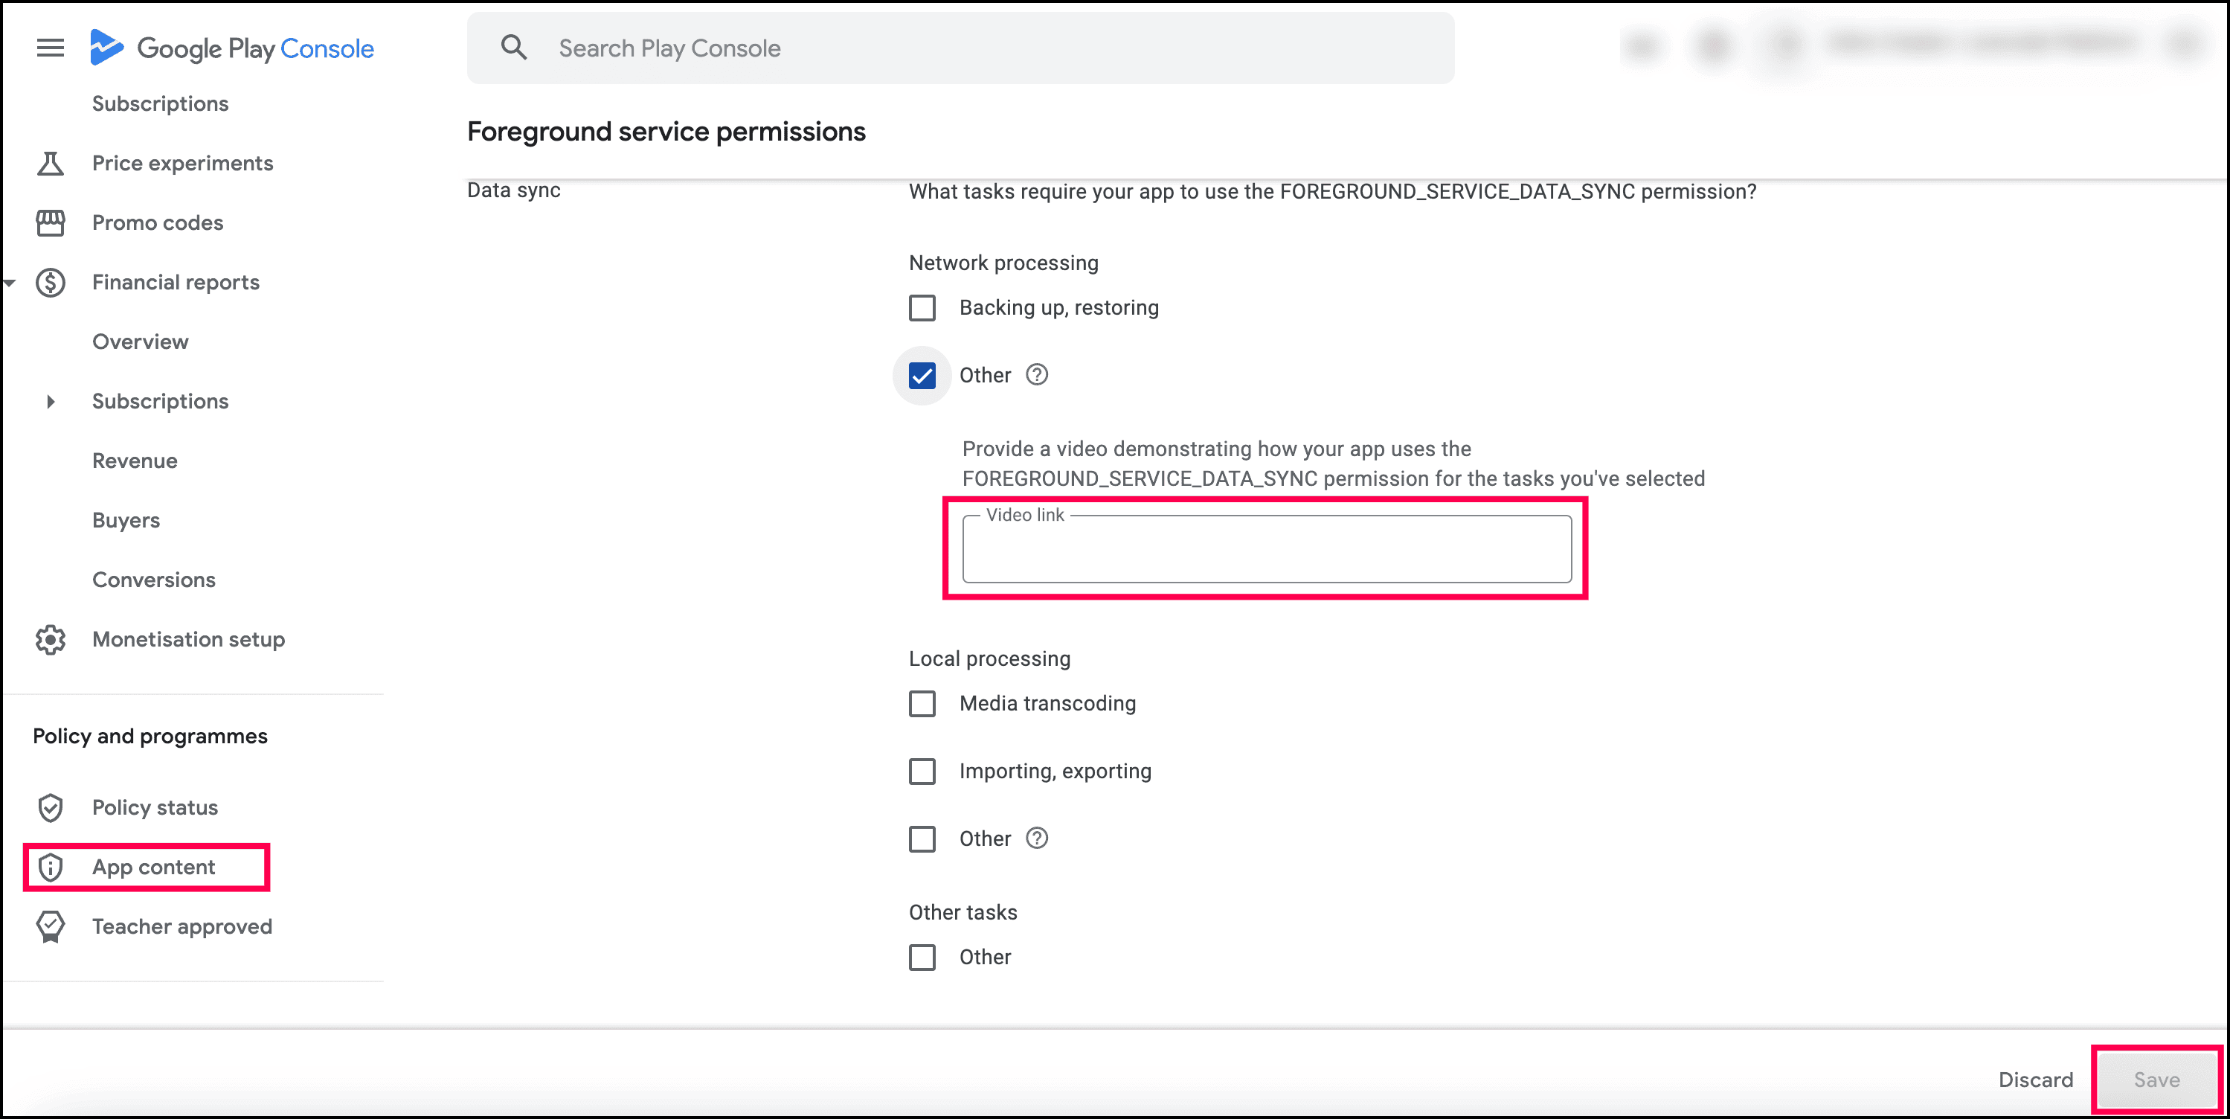Viewport: 2230px width, 1119px height.
Task: Open App content in the sidebar
Action: 153,867
